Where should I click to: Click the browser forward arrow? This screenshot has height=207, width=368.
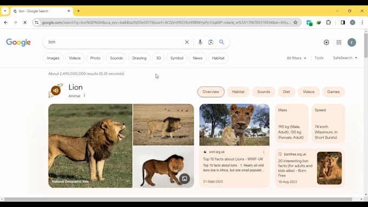15,23
